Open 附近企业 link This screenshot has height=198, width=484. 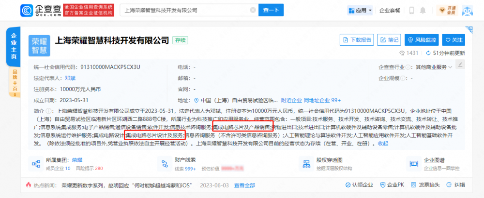pyautogui.click(x=291, y=100)
